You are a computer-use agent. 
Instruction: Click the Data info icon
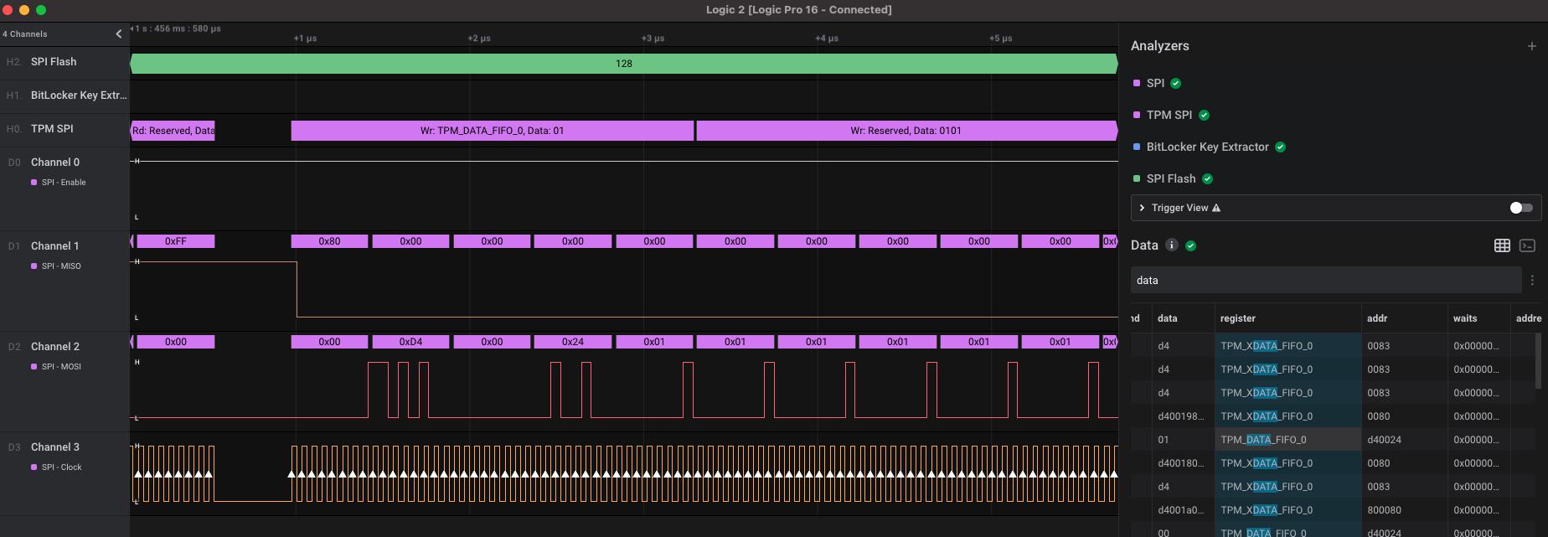point(1171,245)
